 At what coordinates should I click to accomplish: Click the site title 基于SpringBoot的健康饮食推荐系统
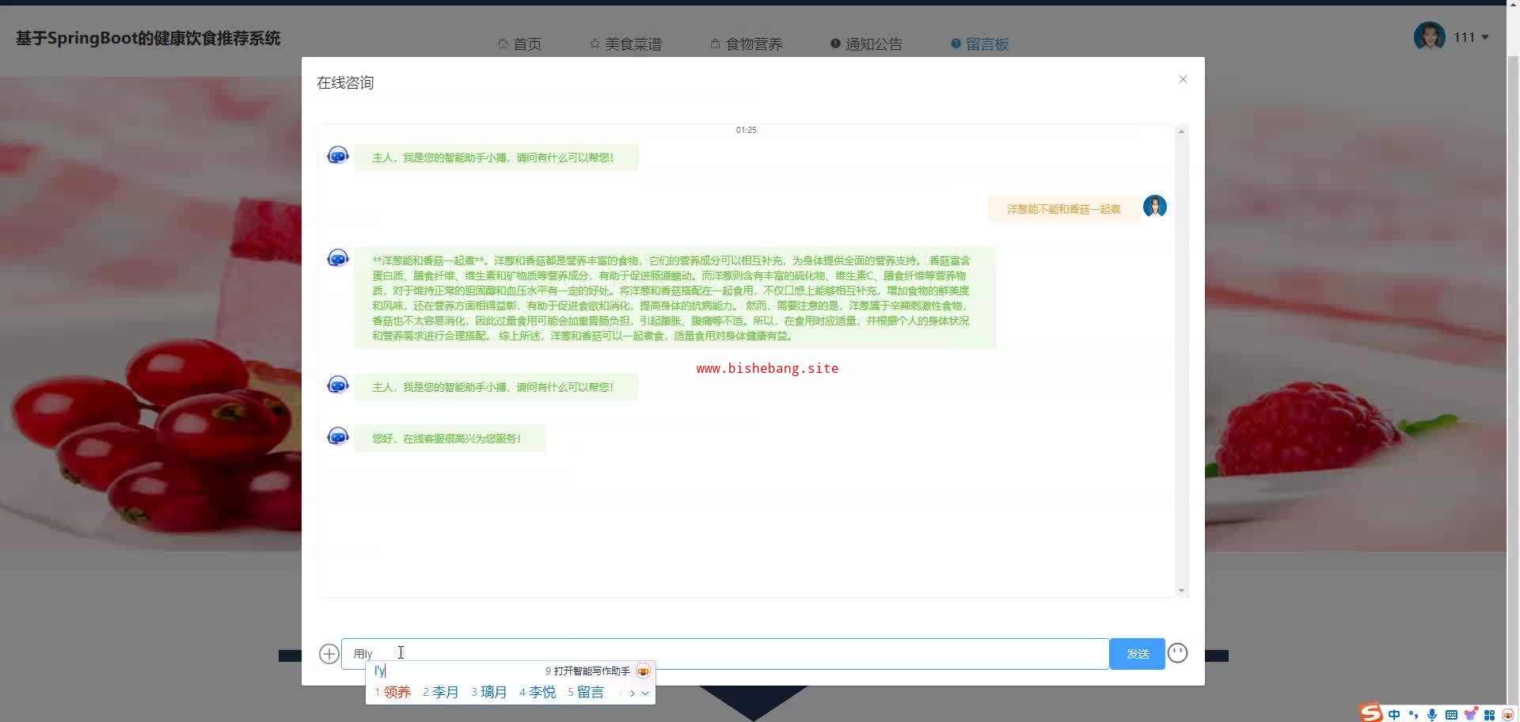148,39
